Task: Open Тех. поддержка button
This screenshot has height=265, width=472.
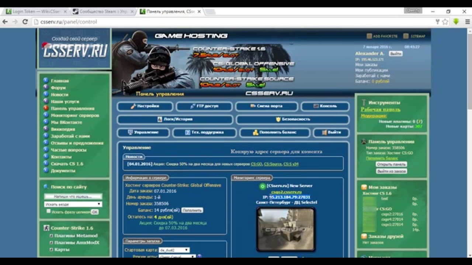Action: [204, 132]
